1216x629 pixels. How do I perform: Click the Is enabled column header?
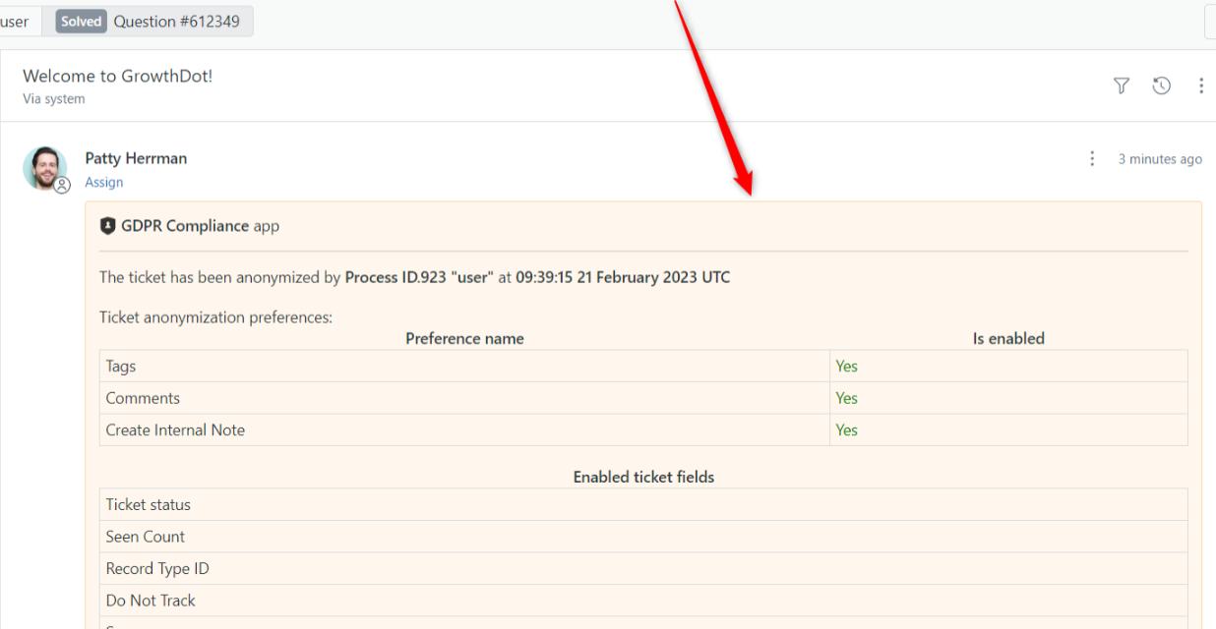click(1008, 338)
